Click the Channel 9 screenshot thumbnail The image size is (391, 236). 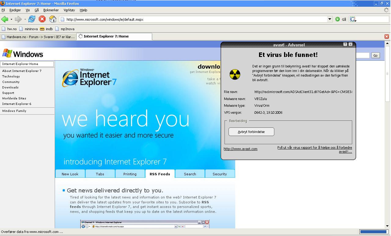click(145, 224)
